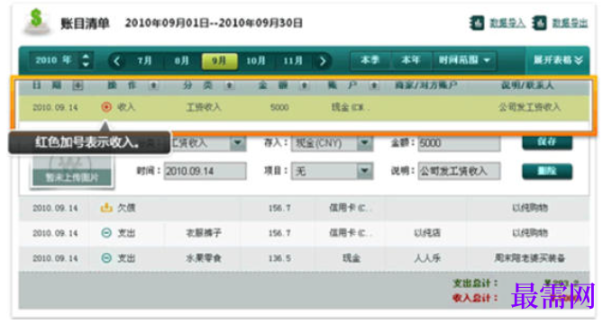Click the 136.5 amount cell
Viewport: 612px width, 324px height.
[279, 258]
